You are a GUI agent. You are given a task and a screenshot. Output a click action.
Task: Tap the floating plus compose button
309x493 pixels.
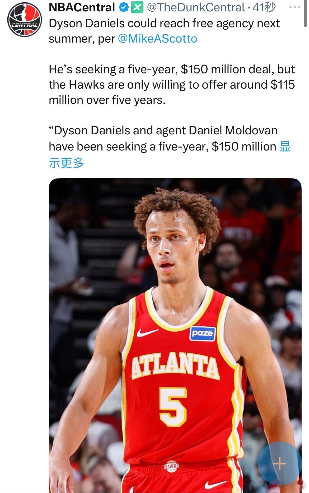point(279,463)
